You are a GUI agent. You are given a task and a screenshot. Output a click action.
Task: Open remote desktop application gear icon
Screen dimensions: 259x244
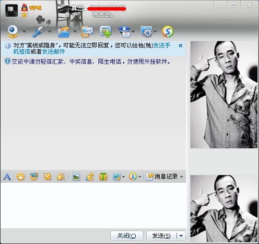146,32
